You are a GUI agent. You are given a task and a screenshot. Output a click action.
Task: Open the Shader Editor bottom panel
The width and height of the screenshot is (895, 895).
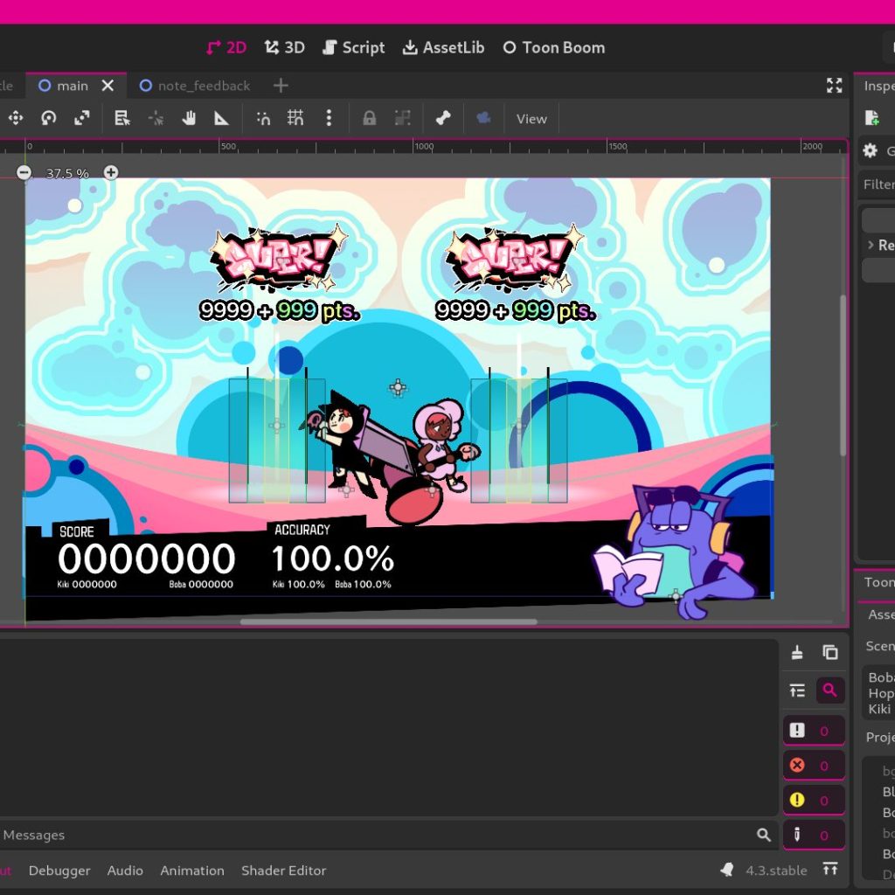(x=283, y=871)
